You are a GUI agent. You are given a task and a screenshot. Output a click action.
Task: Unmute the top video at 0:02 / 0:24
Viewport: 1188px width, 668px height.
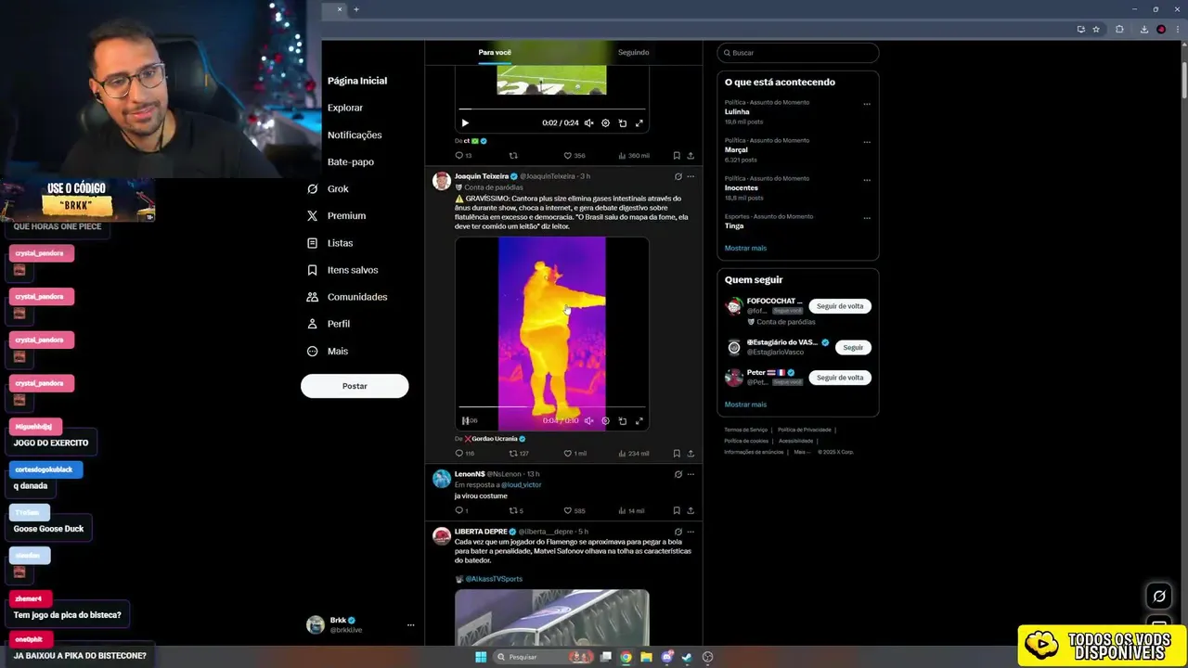coord(588,122)
